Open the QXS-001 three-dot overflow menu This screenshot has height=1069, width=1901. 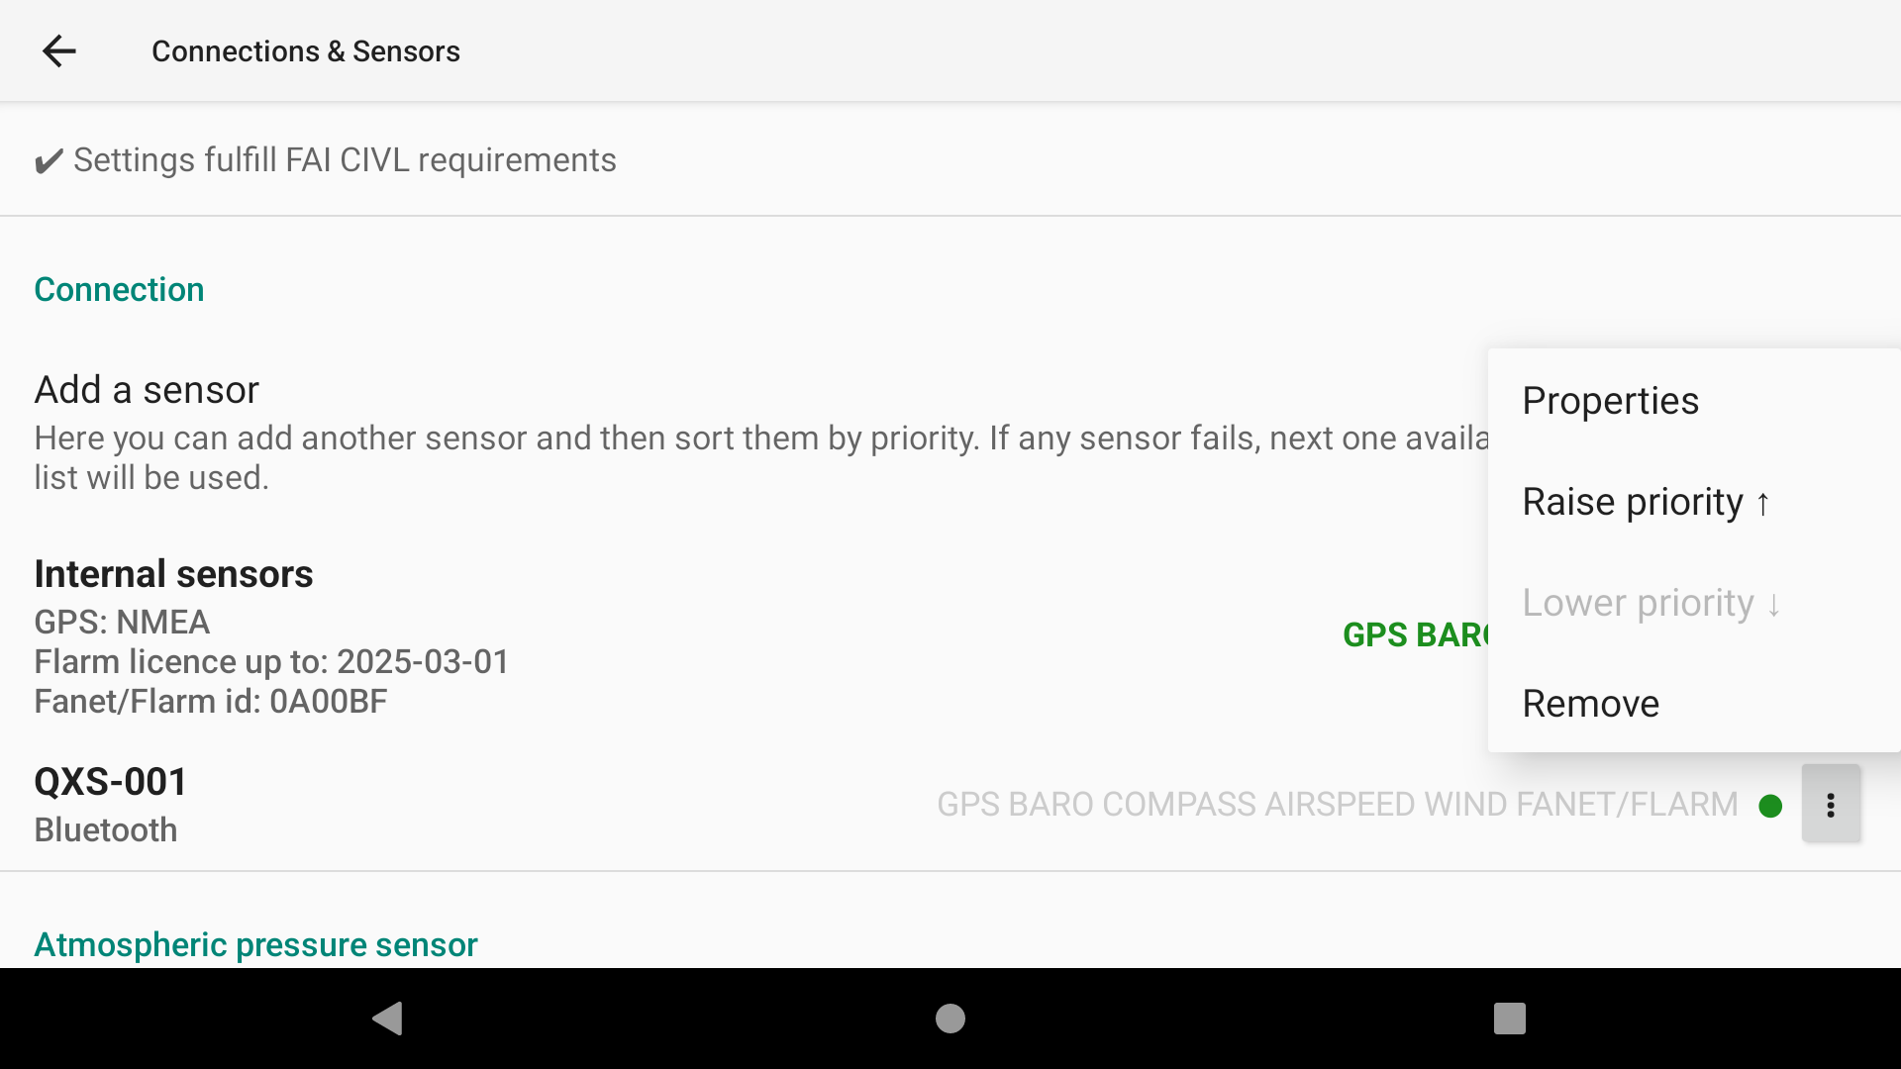coord(1831,804)
